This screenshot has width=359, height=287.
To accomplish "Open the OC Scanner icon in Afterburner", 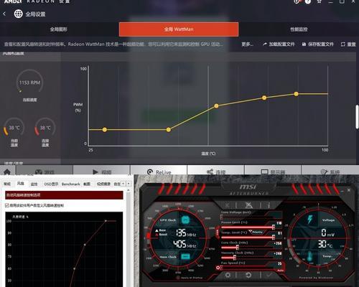I will 248,205.
